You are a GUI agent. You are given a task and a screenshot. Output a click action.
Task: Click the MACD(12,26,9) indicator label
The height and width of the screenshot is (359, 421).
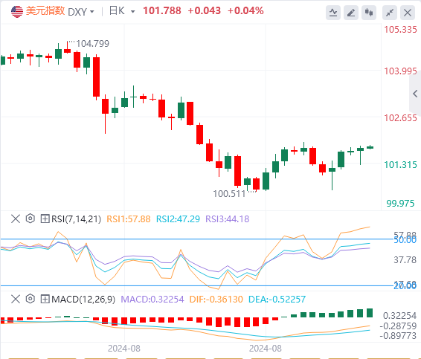pyautogui.click(x=83, y=299)
